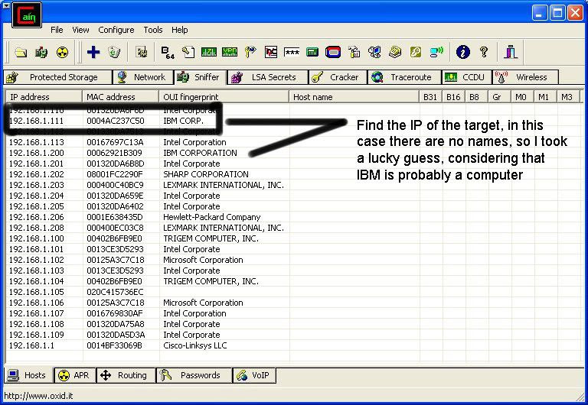This screenshot has height=405, width=588.
Task: Open the Base64 password decoder icon
Action: [x=167, y=52]
